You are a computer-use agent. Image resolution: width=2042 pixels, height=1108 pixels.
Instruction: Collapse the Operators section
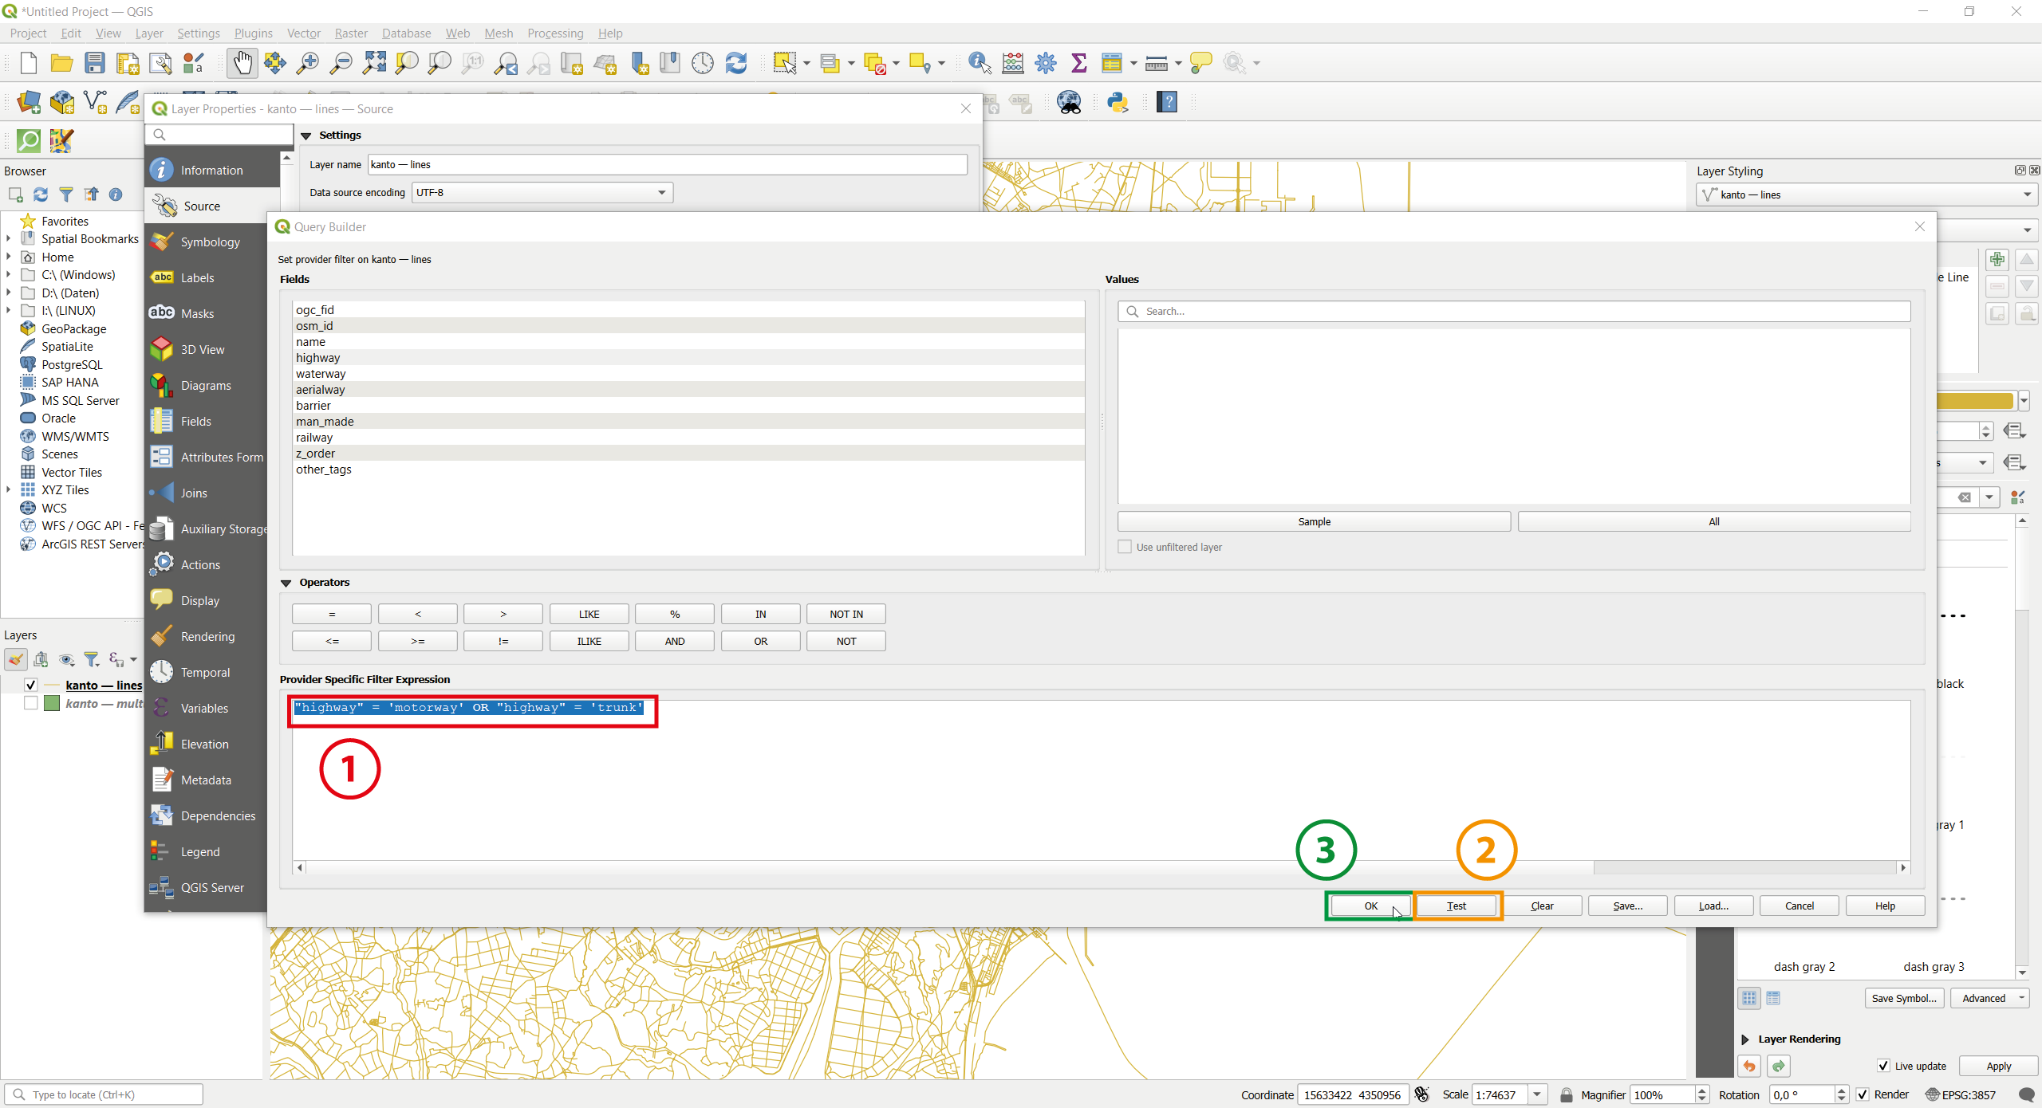pos(286,583)
